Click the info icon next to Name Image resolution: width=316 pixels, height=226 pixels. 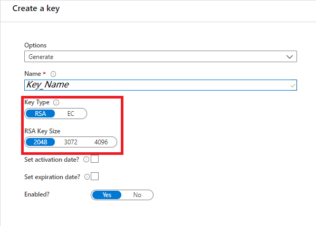[53, 74]
